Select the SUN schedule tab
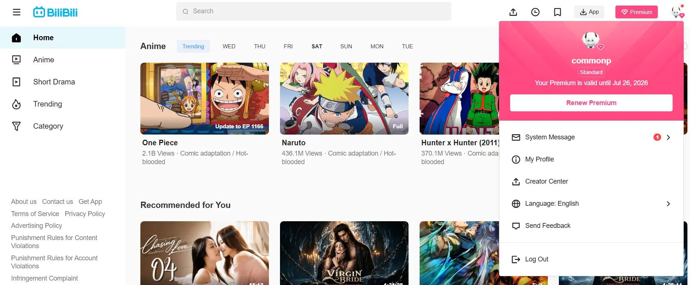The height and width of the screenshot is (285, 690). pyautogui.click(x=346, y=46)
